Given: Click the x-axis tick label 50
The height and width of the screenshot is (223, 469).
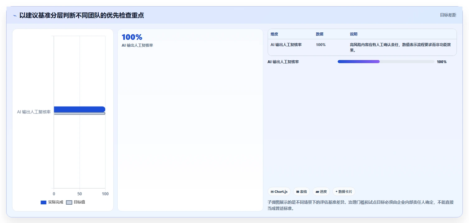Looking at the screenshot, I should point(80,194).
